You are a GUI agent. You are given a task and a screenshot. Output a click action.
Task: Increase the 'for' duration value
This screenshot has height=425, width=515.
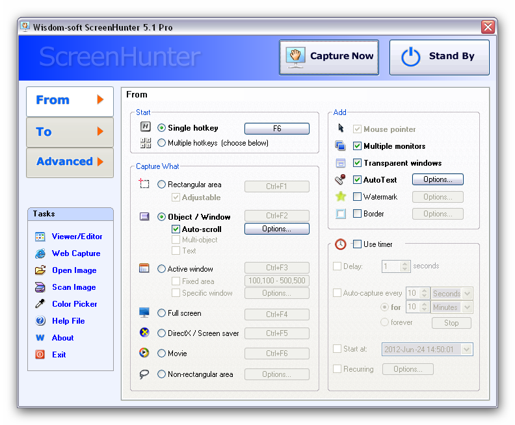coord(425,304)
